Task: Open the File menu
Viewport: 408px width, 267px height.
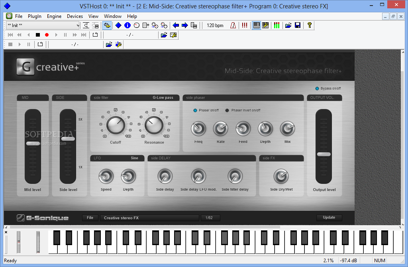Action: [x=19, y=16]
